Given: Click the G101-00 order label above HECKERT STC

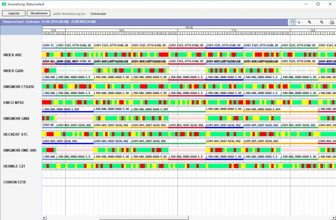Looking at the screenshot, I should pos(48,125).
